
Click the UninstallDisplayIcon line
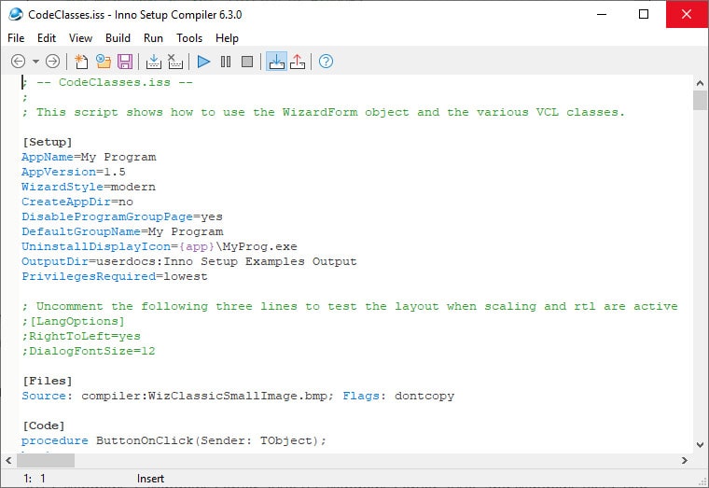tap(160, 246)
